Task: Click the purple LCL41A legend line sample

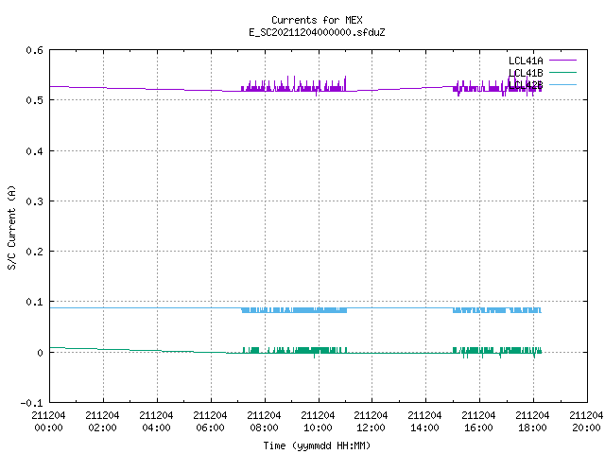Action: [562, 61]
